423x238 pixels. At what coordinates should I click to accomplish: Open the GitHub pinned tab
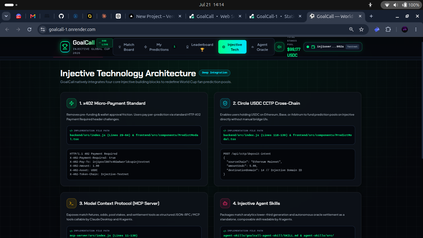[61, 16]
